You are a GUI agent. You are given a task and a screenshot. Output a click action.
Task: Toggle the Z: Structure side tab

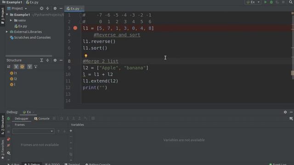[2, 125]
